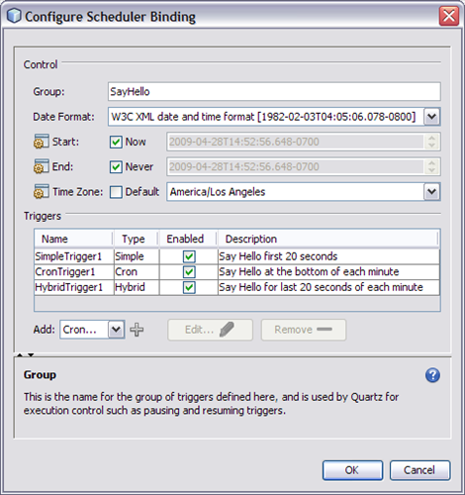The height and width of the screenshot is (495, 465).
Task: Click the Hybrid type cell
Action: pos(137,287)
